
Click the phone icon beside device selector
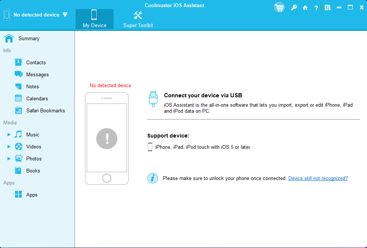click(7, 15)
